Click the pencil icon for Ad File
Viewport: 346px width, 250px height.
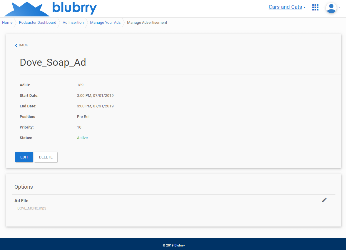pos(324,200)
